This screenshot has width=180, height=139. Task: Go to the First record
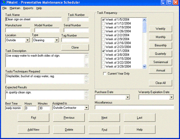[33, 118]
